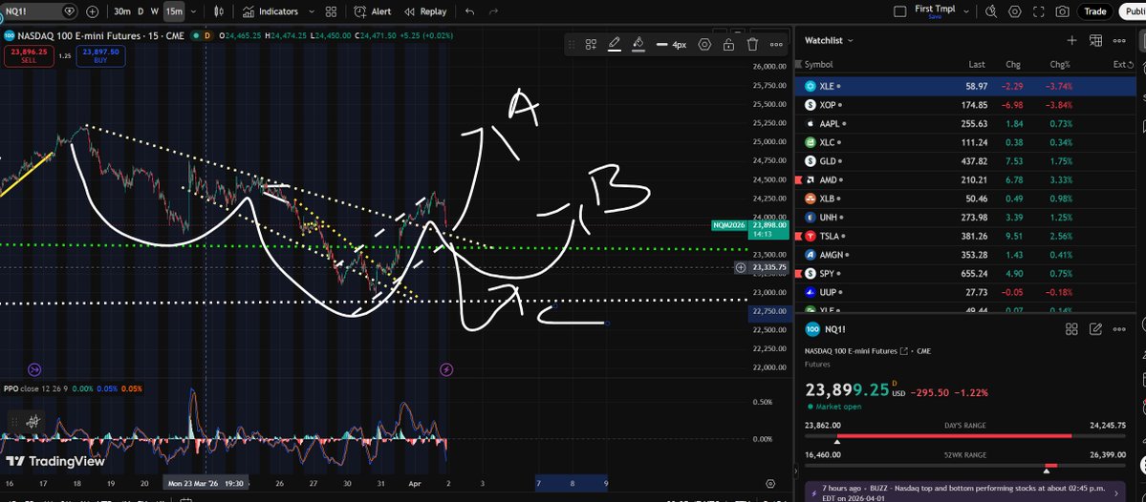Change background fill color bucket swatch

(638, 45)
